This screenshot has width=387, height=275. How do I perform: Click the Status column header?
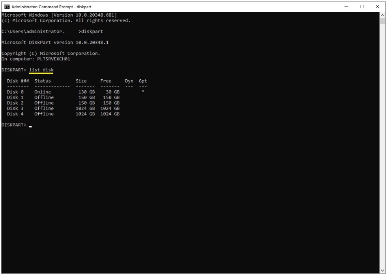click(43, 81)
